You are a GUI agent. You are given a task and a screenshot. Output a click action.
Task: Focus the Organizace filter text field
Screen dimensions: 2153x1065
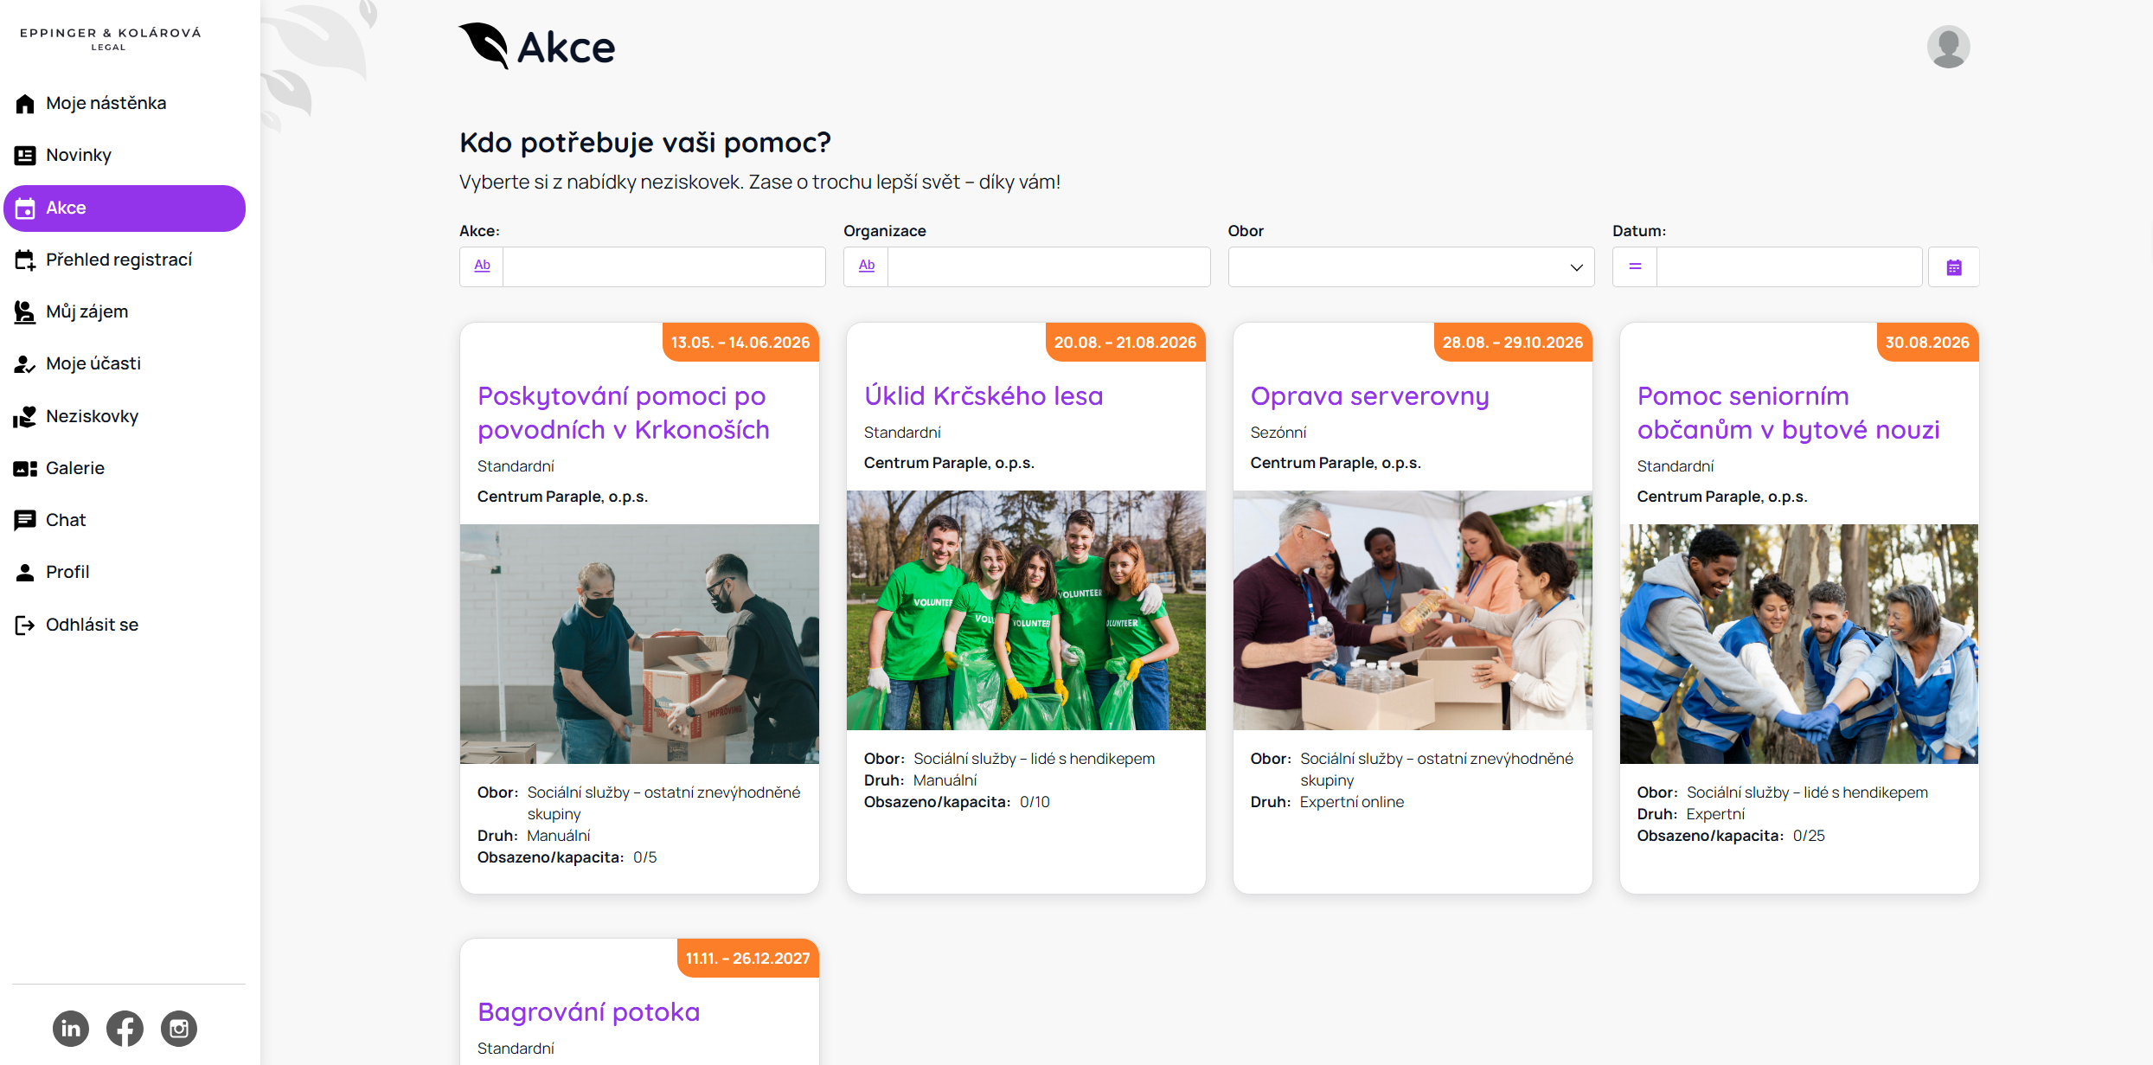[1048, 267]
